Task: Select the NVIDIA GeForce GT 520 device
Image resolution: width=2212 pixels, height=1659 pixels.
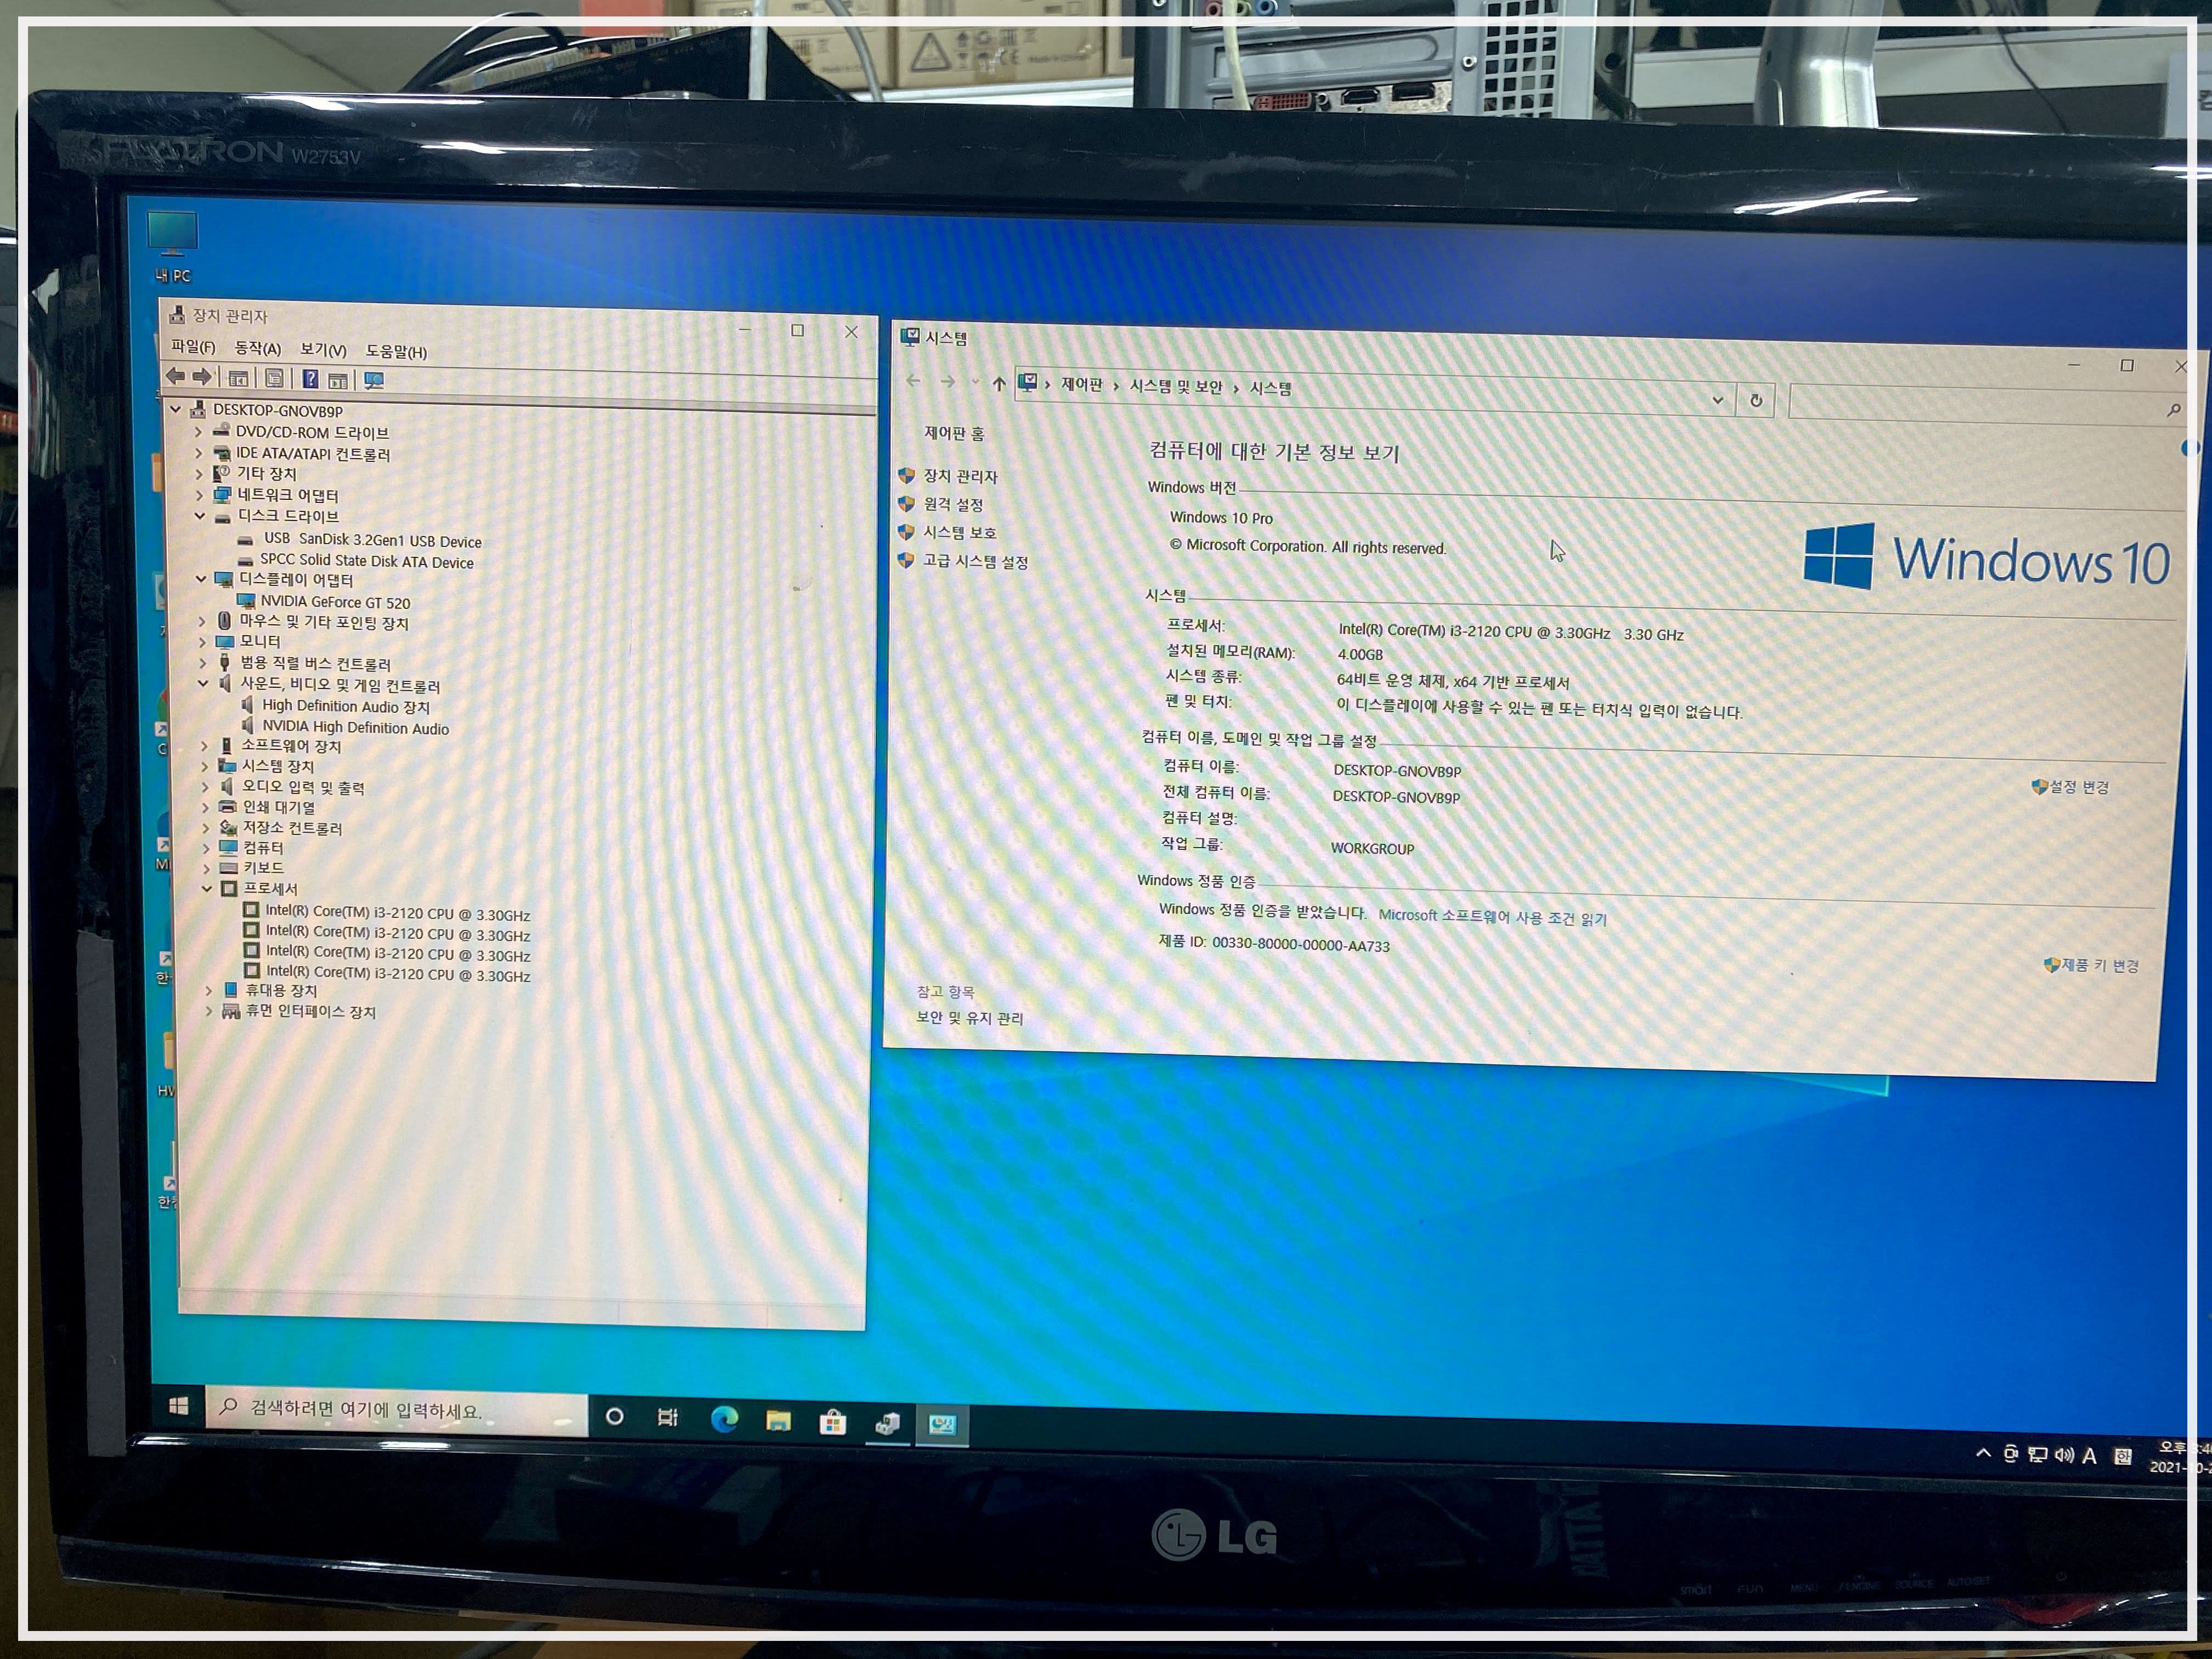Action: pyautogui.click(x=335, y=602)
